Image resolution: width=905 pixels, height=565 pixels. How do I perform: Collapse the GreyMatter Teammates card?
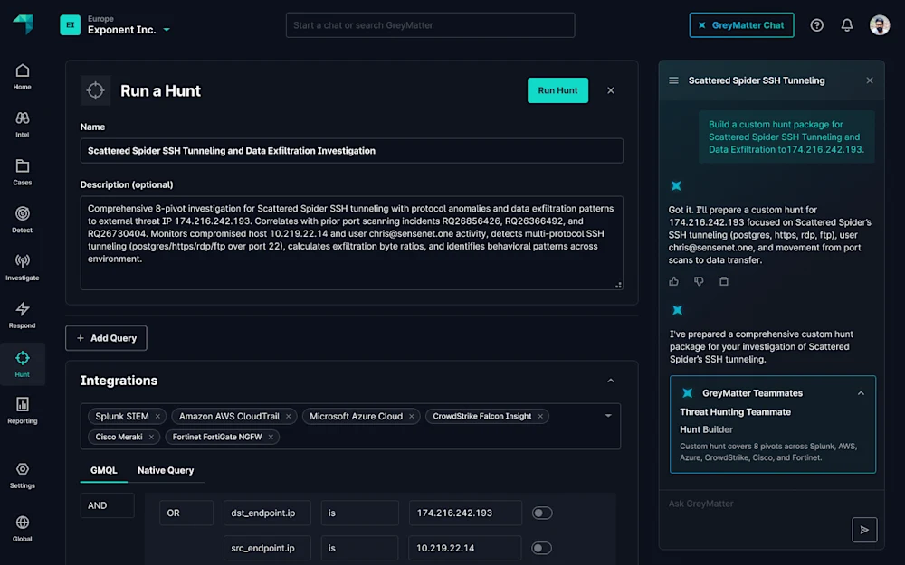[861, 393]
